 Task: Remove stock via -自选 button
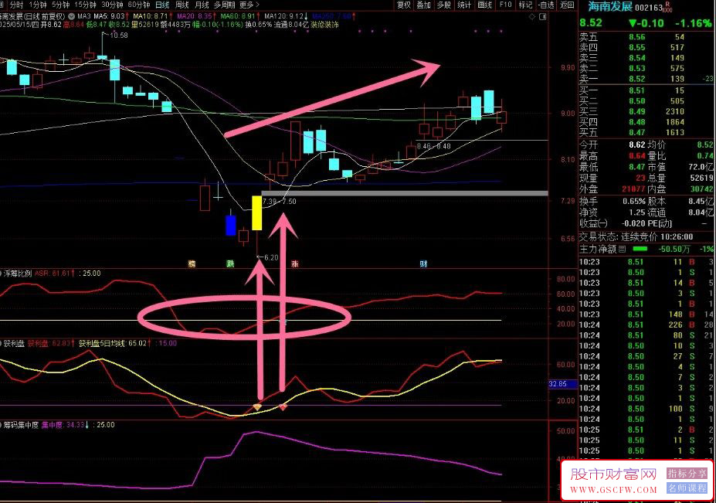click(546, 5)
